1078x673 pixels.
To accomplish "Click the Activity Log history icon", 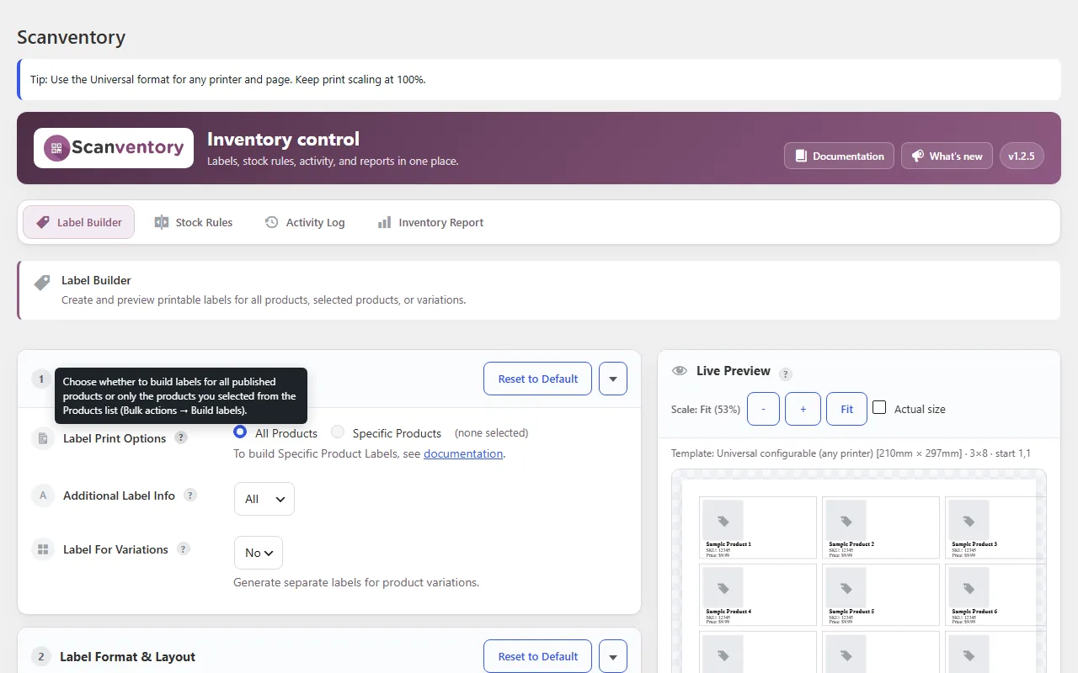I will click(x=271, y=222).
